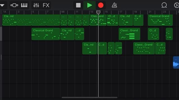Viewport: 179px width, 100px height.
Task: Tap bar 5 on the ruler
Action: coord(33,12)
